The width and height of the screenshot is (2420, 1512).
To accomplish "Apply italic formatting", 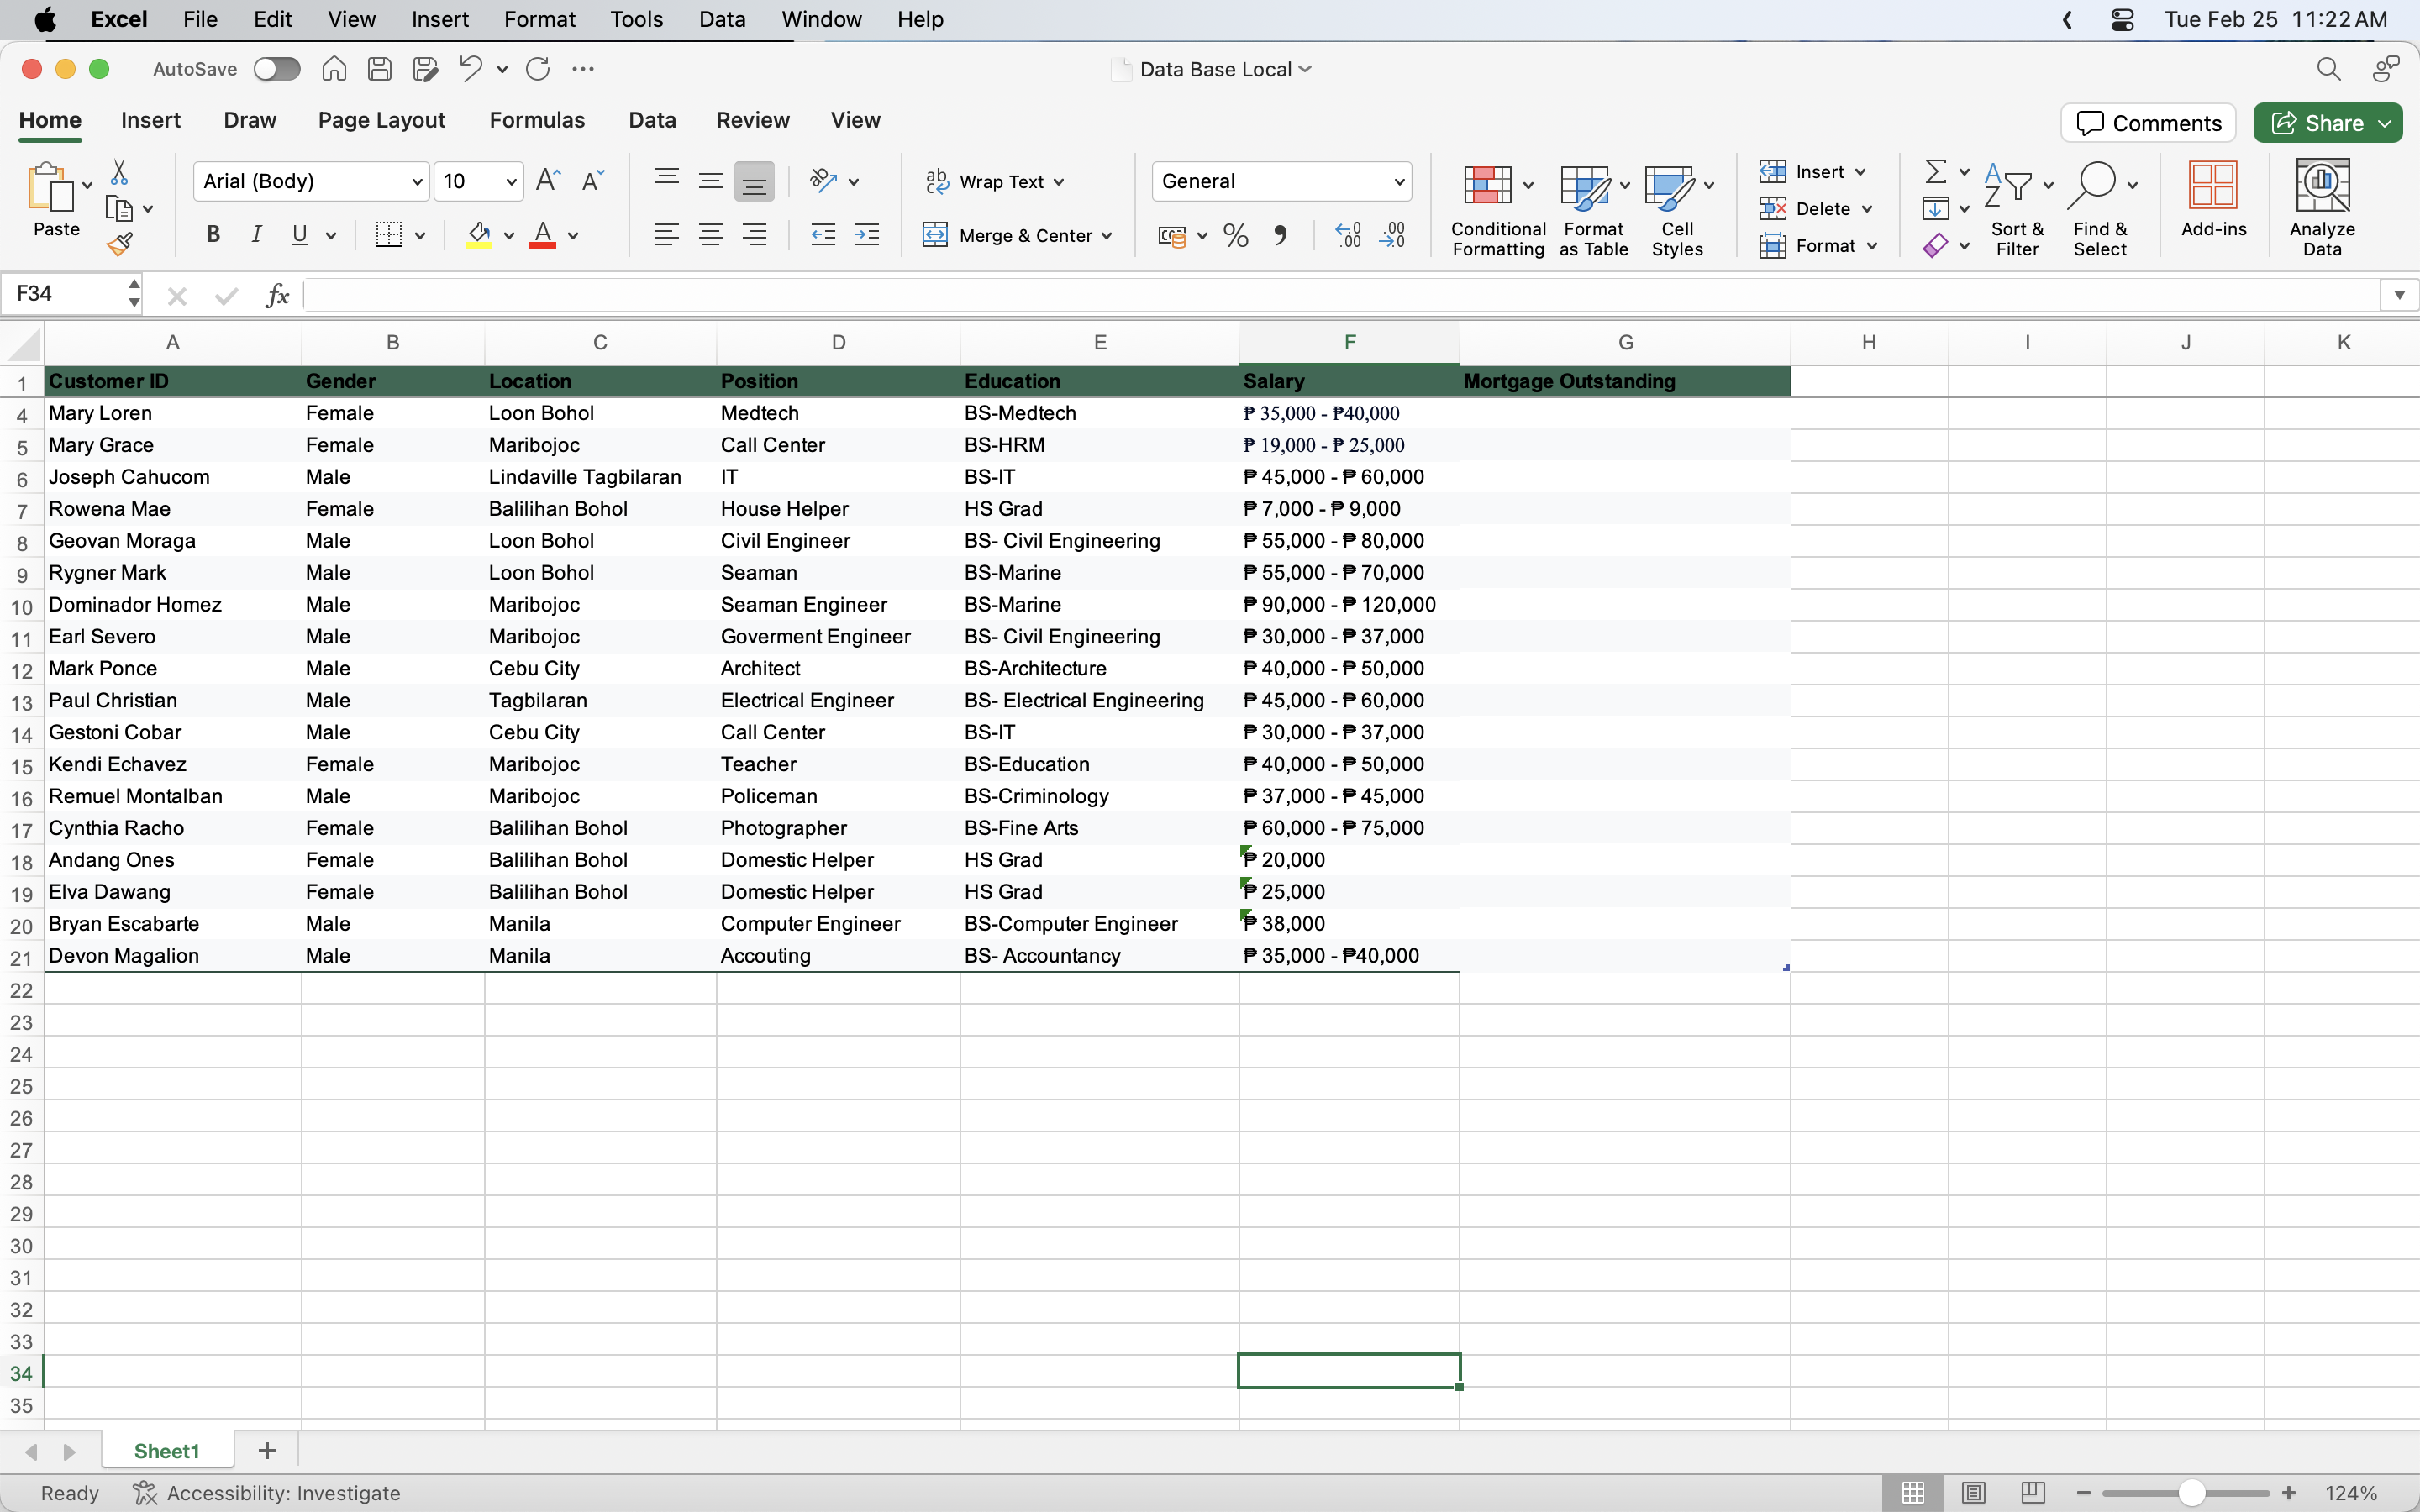I will [x=257, y=234].
